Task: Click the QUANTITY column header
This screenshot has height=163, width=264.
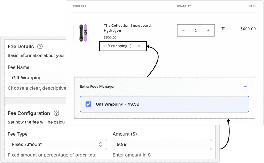Action: (x=184, y=6)
